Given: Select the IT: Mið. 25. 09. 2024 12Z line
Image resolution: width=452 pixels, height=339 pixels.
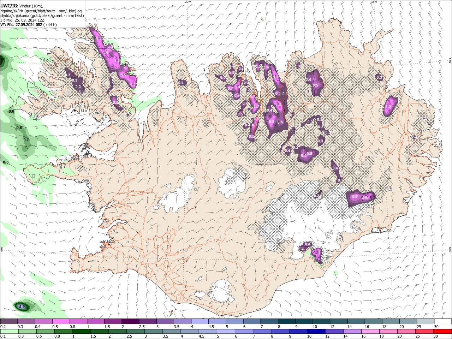Looking at the screenshot, I should [22, 20].
